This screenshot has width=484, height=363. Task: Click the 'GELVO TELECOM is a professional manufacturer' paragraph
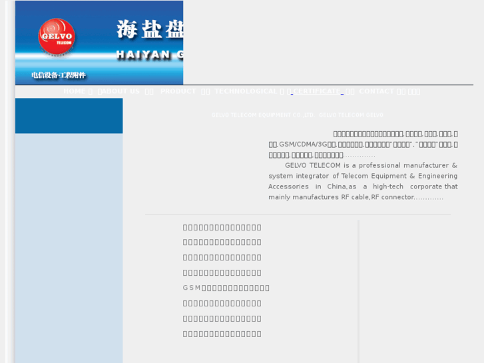click(363, 181)
